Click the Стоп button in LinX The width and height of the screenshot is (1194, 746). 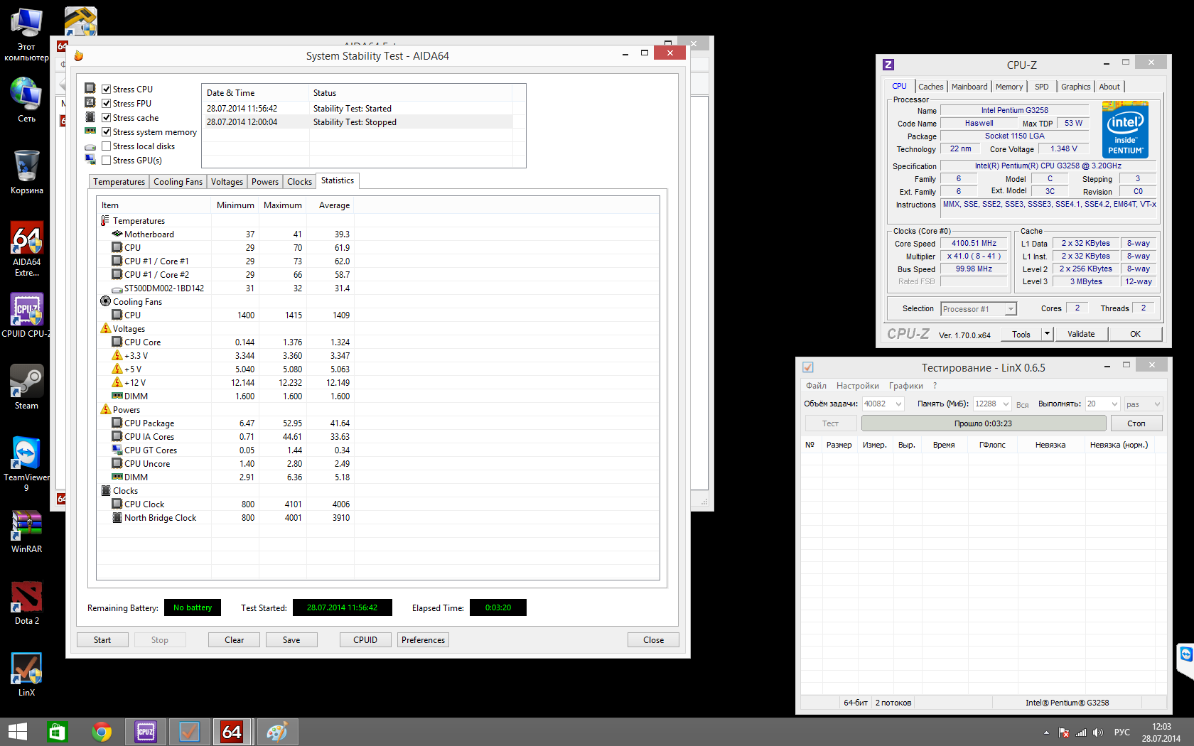pyautogui.click(x=1136, y=423)
